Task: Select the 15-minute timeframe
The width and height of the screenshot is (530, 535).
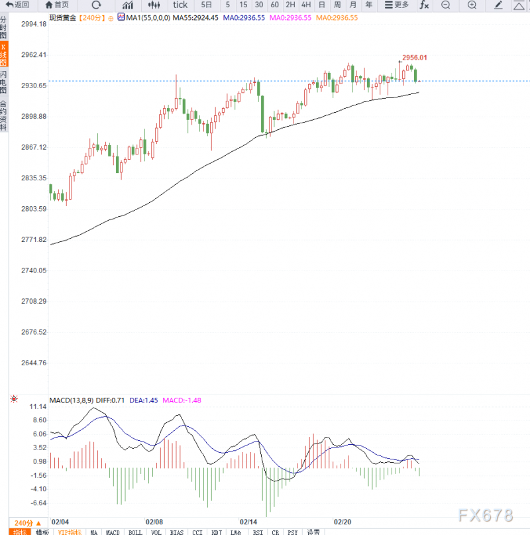Action: pyautogui.click(x=243, y=5)
